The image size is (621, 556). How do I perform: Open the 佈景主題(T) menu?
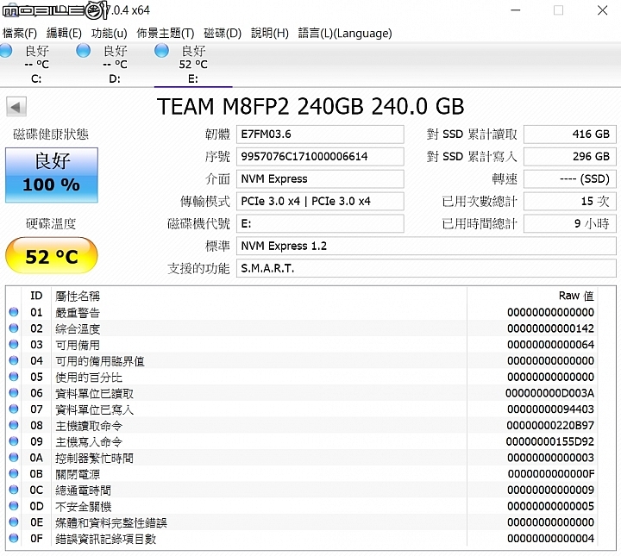tap(166, 33)
